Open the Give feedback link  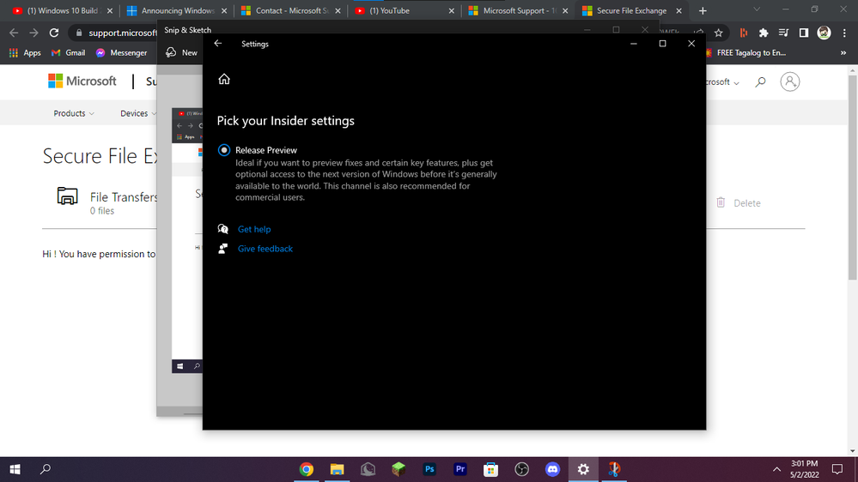click(265, 249)
